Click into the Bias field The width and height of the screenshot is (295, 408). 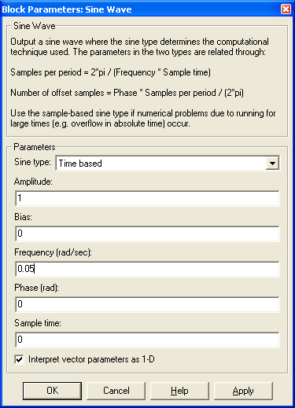(x=147, y=233)
